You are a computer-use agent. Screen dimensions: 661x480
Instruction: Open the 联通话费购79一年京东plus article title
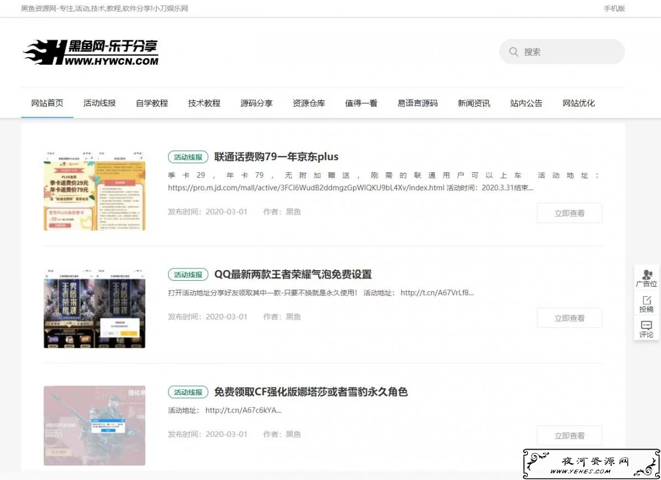pos(276,157)
